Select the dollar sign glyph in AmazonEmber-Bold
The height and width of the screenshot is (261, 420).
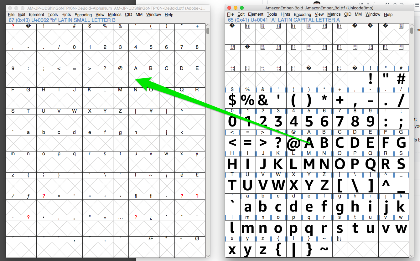pos(232,100)
